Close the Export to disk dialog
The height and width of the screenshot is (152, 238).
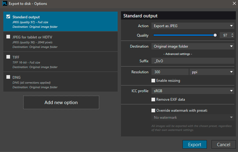[234, 4]
